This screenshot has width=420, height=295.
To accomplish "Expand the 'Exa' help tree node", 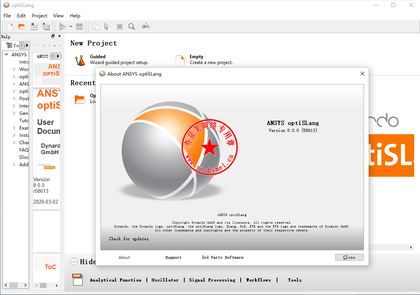I will pos(14,128).
